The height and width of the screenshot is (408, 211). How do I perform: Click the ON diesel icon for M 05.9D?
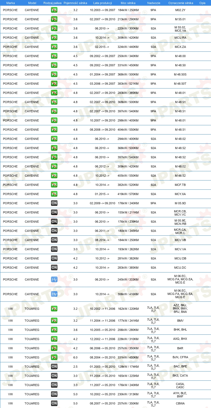pos(54,203)
